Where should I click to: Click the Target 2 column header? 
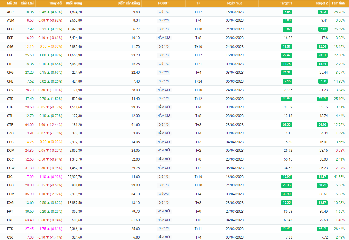click(x=322, y=3)
